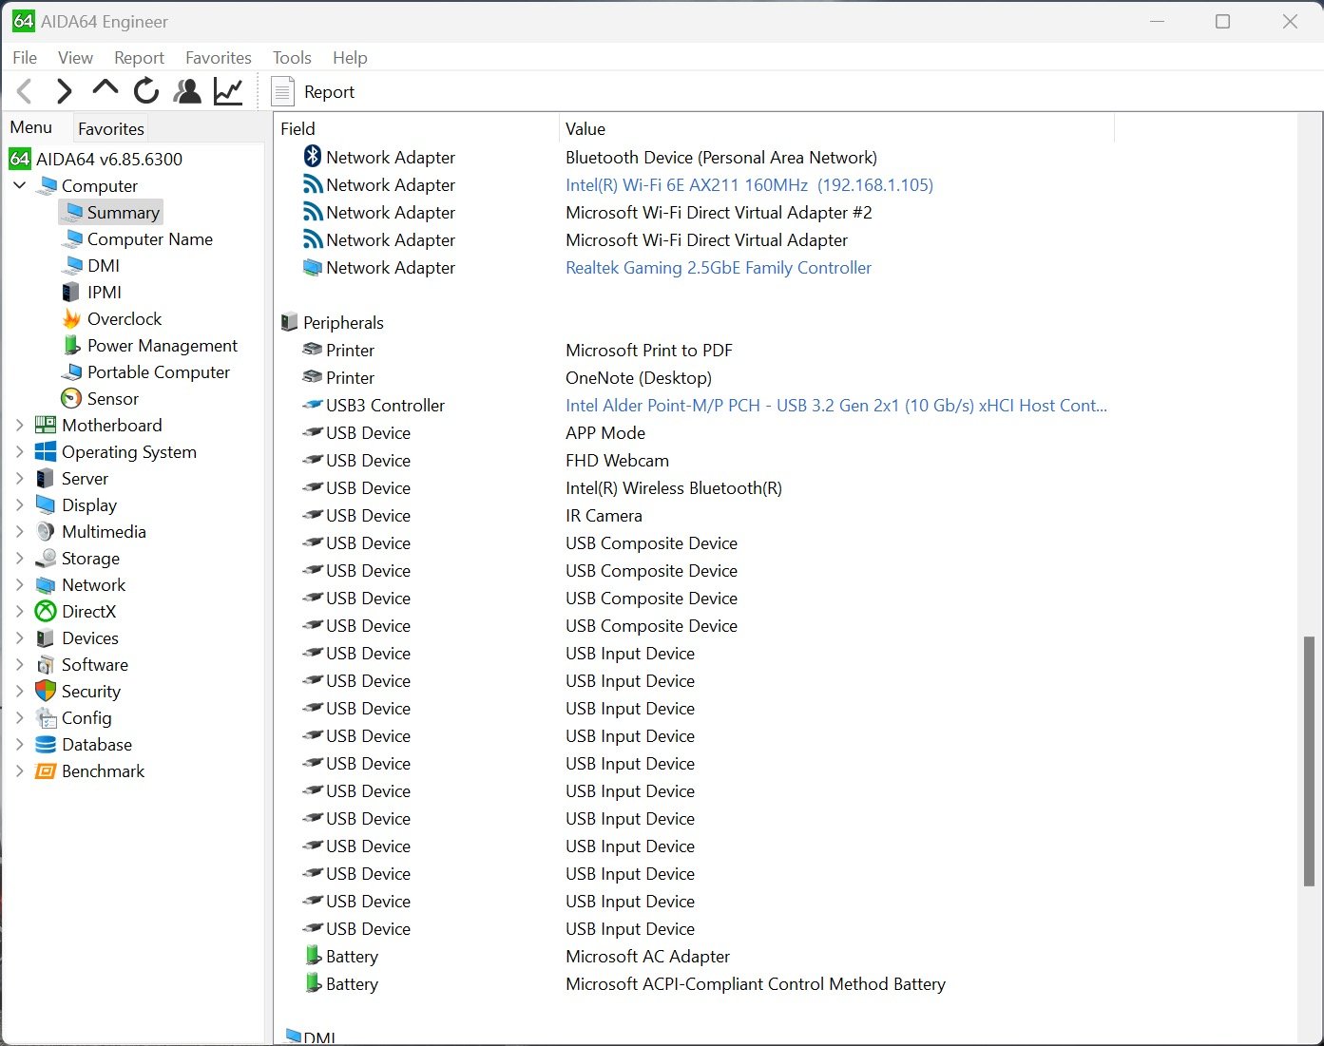Screen dimensions: 1324x1046
Task: Open the graph chart toolbar icon
Action: tap(228, 91)
